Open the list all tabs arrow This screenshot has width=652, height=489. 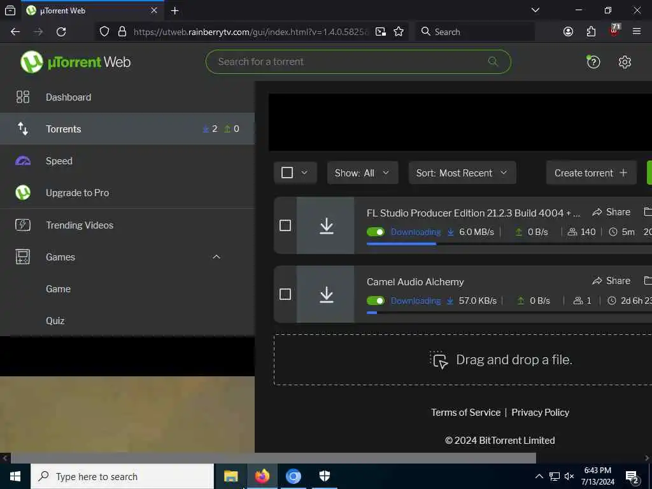coord(535,10)
